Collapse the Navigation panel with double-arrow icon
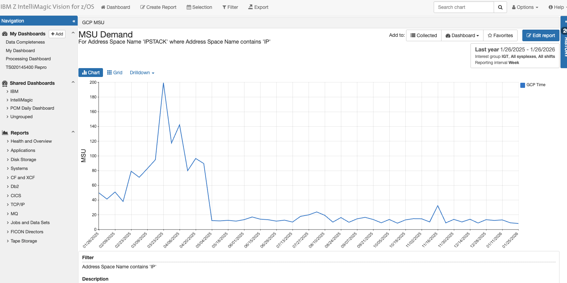 click(x=74, y=21)
